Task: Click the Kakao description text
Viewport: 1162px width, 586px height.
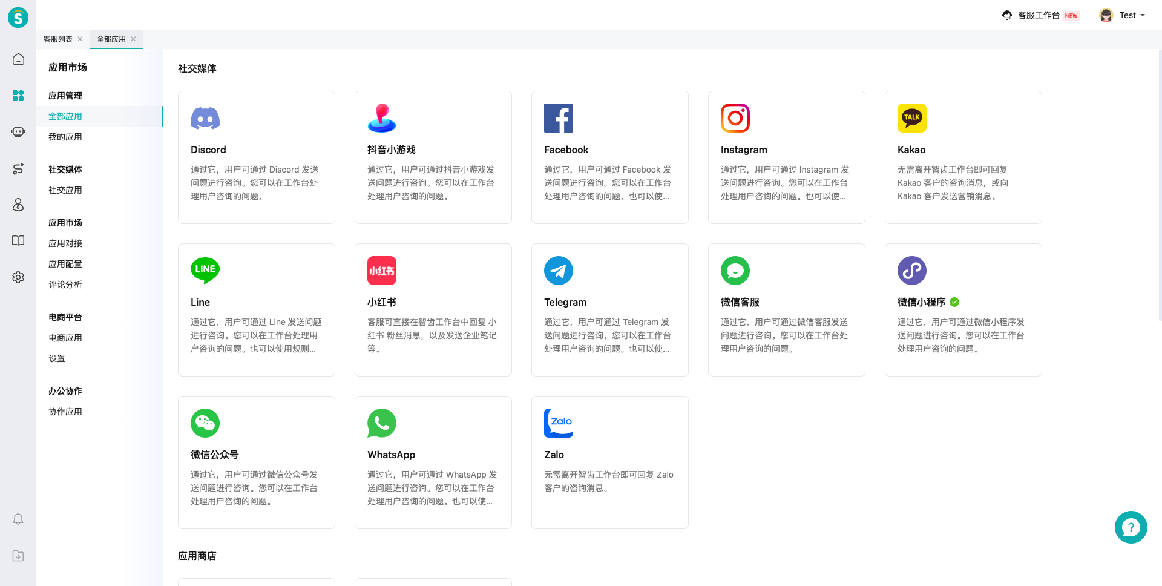Action: click(x=953, y=183)
